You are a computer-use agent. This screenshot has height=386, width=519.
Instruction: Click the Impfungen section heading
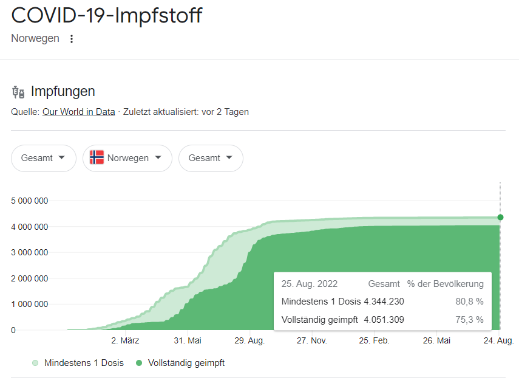63,92
